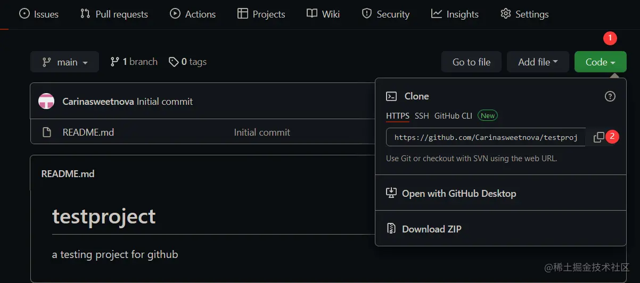Click the clone URL text field
Screen dimensions: 640x283
click(486, 137)
